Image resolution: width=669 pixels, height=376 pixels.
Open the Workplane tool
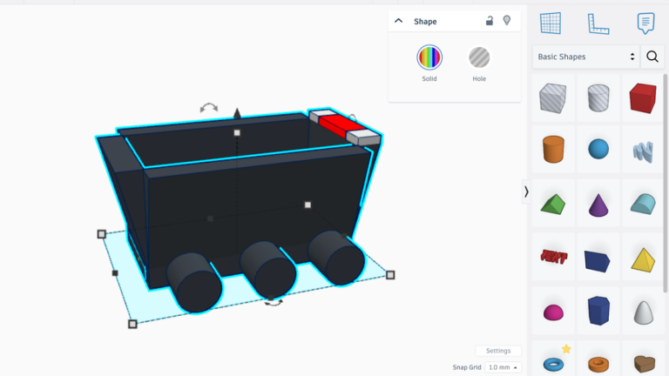(x=551, y=23)
